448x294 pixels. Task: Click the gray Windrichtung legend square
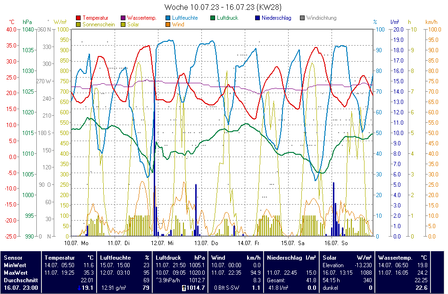click(302, 18)
